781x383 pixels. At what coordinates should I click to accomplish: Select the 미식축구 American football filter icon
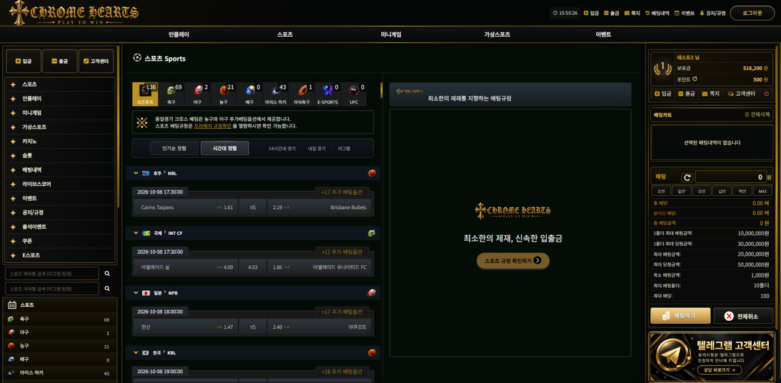tap(302, 95)
